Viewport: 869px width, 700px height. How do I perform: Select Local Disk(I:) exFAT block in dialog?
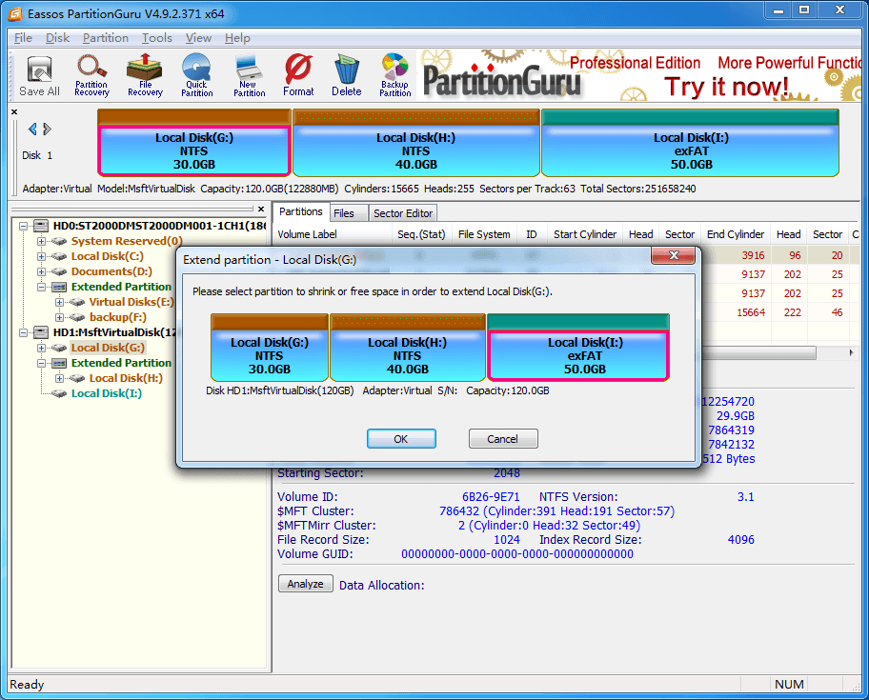coord(578,348)
